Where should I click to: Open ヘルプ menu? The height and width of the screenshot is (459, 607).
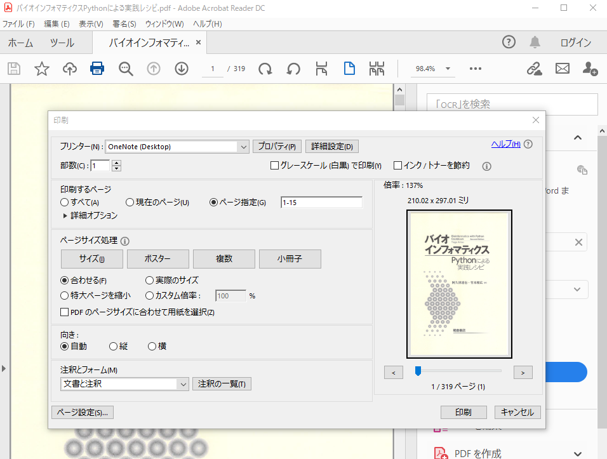pyautogui.click(x=208, y=24)
